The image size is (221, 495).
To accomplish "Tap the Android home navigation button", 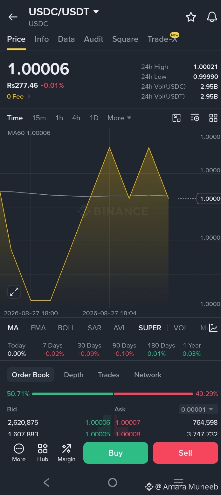I will [113, 482].
